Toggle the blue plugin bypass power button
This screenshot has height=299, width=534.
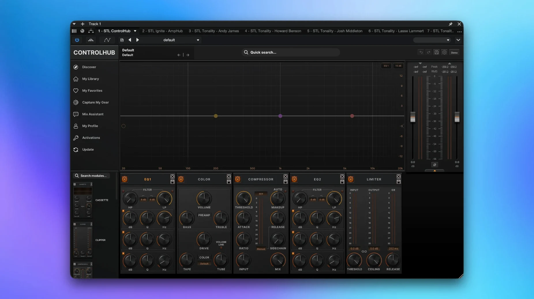(x=77, y=40)
